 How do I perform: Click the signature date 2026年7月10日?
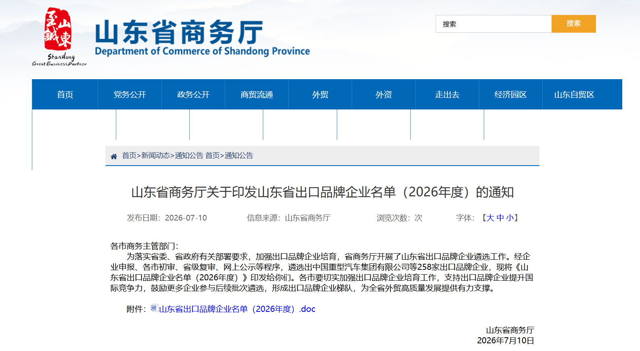pos(506,340)
